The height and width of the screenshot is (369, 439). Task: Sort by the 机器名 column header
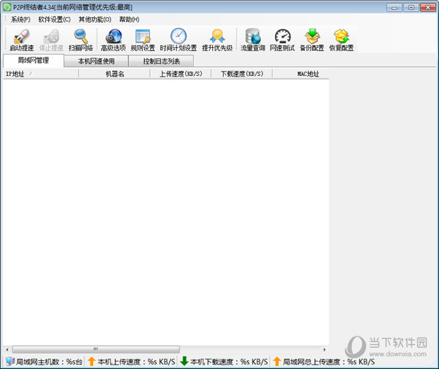(x=115, y=74)
